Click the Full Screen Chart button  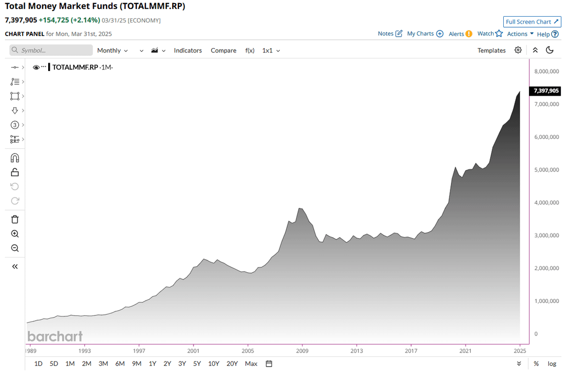[532, 21]
